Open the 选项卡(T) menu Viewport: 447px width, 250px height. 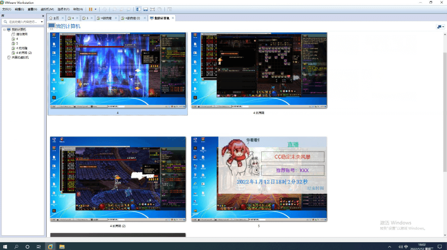coord(63,9)
